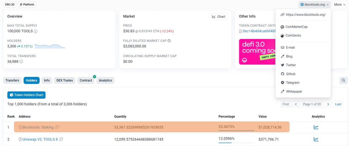Viewport: 349px width, 151px height.
Task: Open token contract 0xc14b4d4ca66f40f link
Action: [259, 31]
